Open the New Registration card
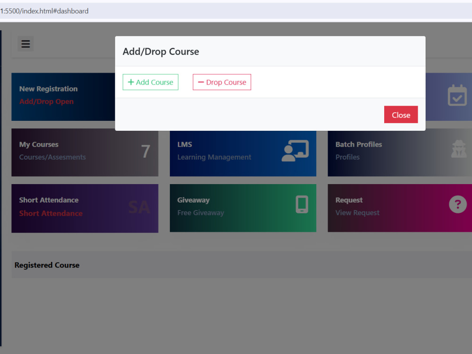The width and height of the screenshot is (472, 354). pyautogui.click(x=63, y=97)
